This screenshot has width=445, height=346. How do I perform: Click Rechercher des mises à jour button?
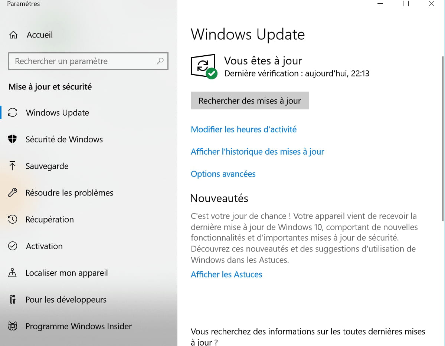pyautogui.click(x=250, y=100)
